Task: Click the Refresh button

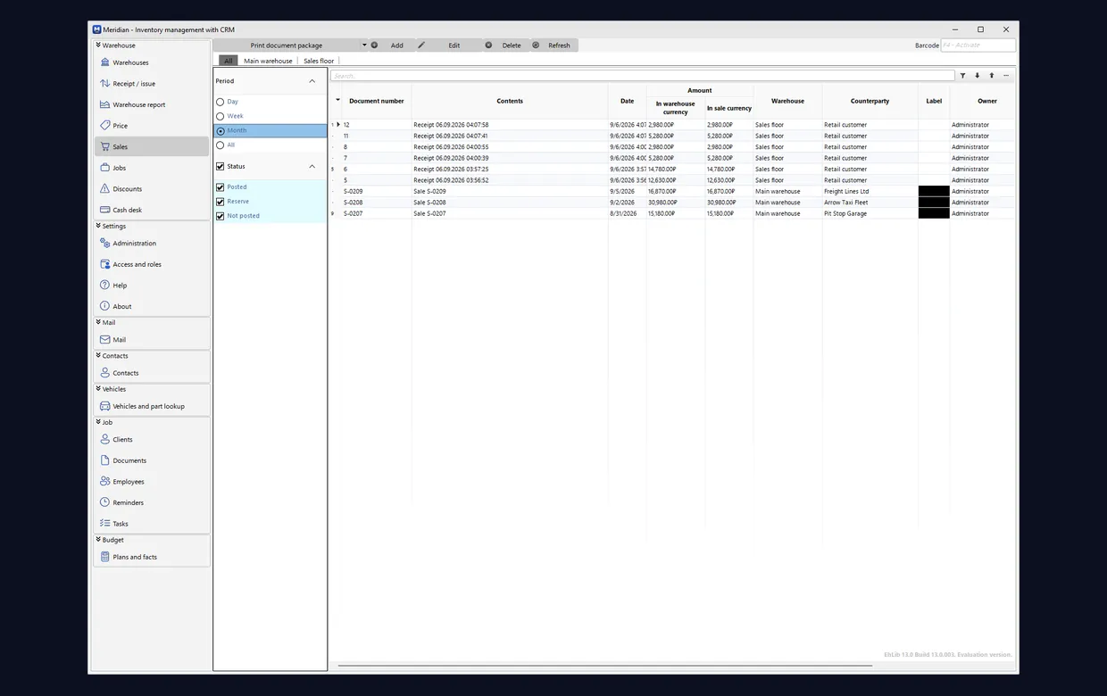Action: point(553,46)
